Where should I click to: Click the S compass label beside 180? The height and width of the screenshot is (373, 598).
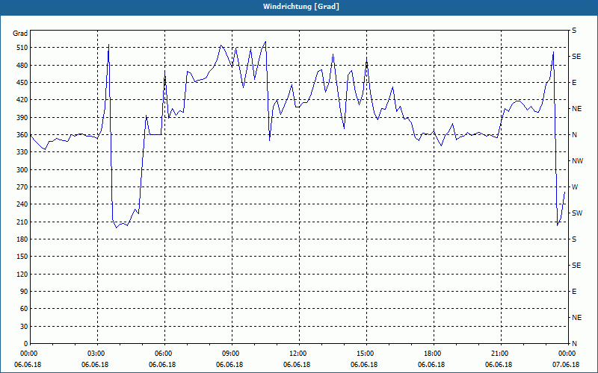click(574, 239)
